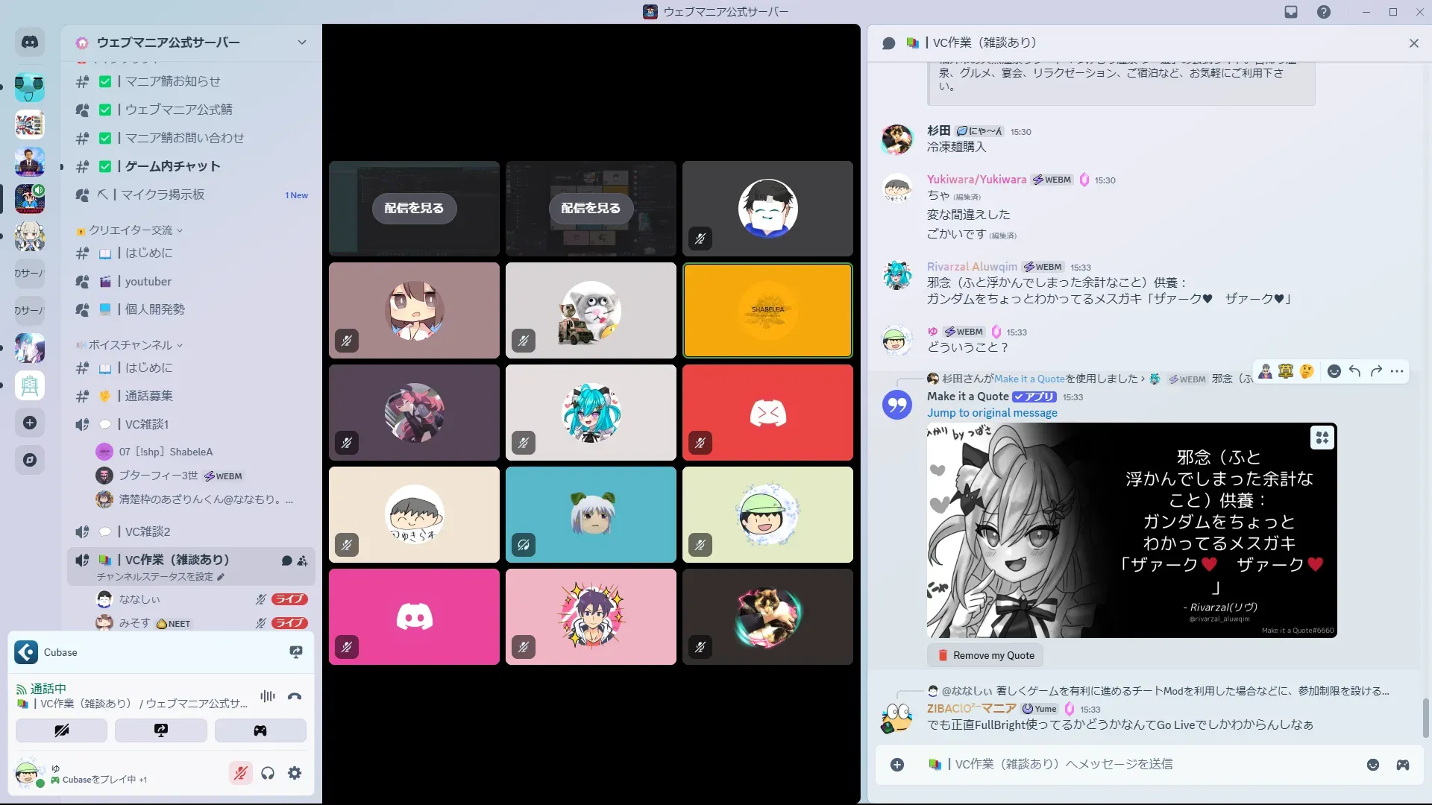
Task: Turn on the camera
Action: click(x=61, y=730)
